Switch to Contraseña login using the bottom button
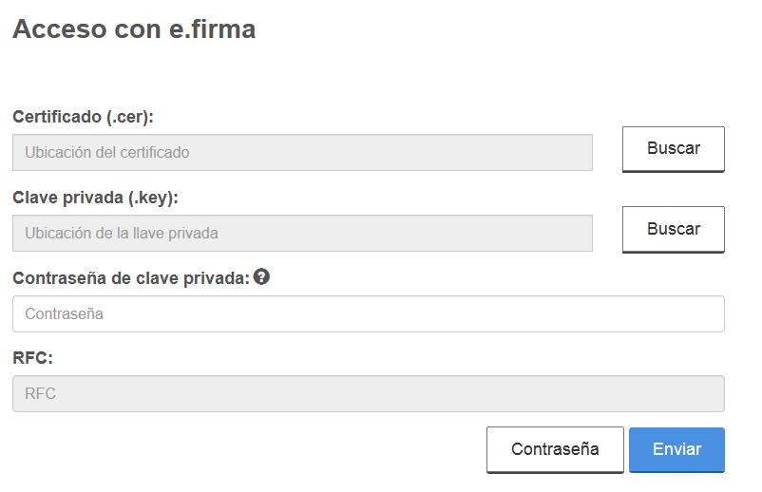The image size is (762, 492). coord(555,450)
